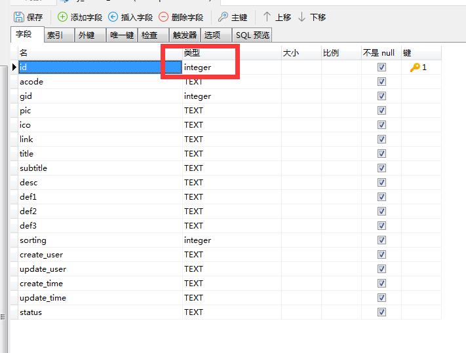The height and width of the screenshot is (353, 466).
Task: Switch to the SQL 预览 tab
Action: pos(252,35)
